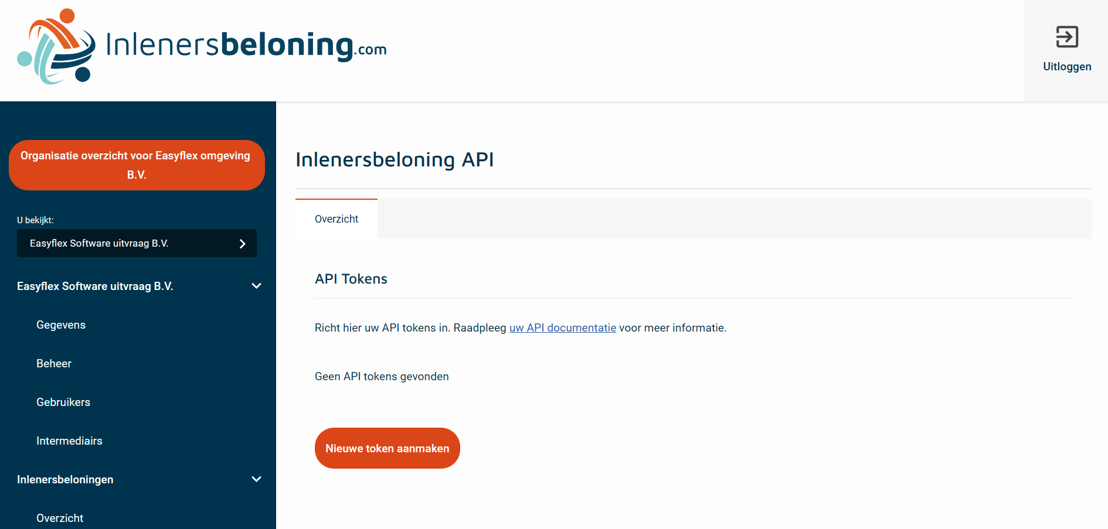Click the Uitloggen logout icon
Viewport: 1108px width, 529px height.
click(1067, 37)
